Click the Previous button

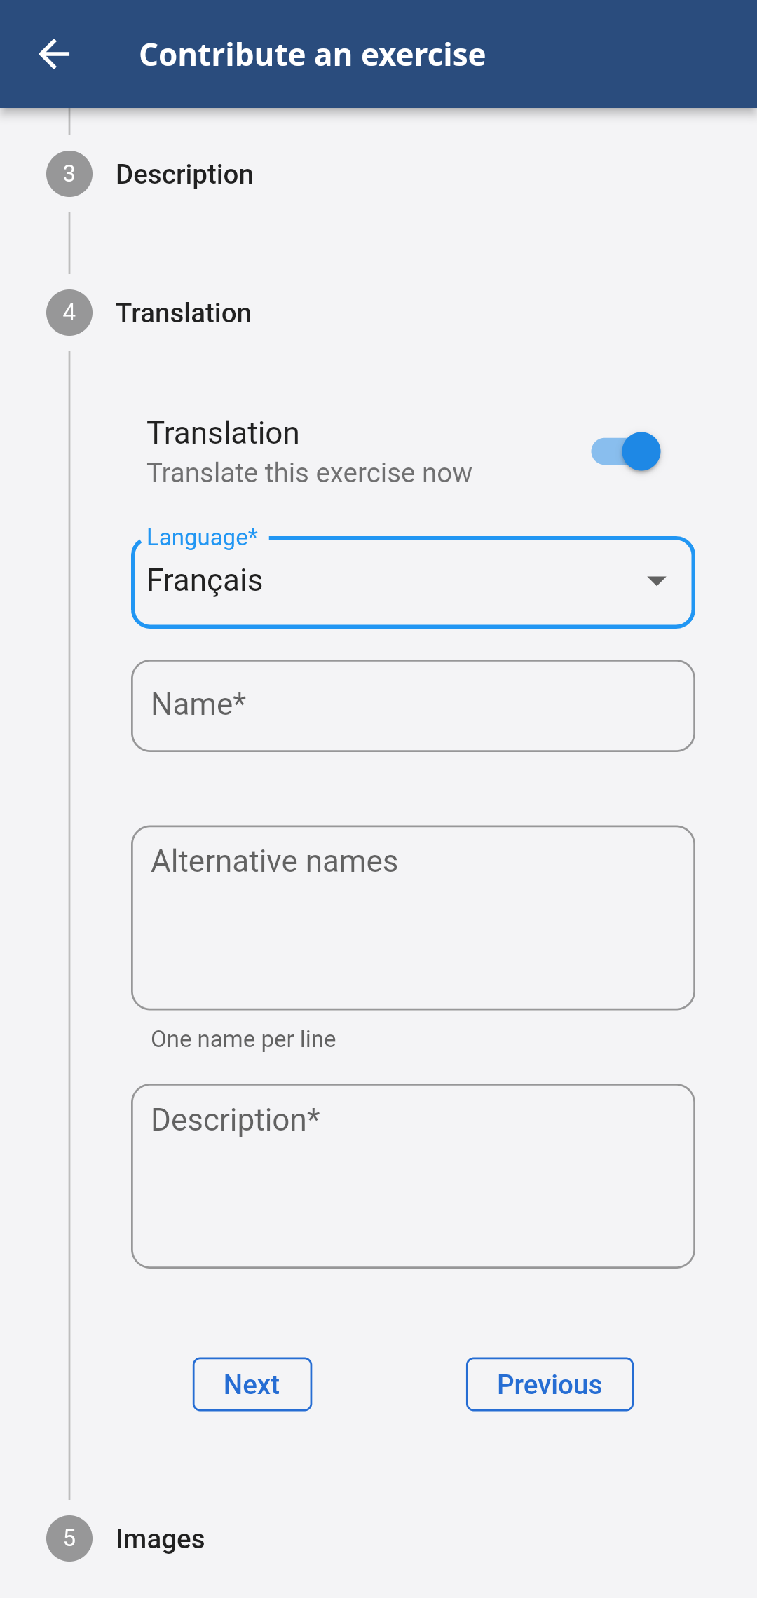[550, 1384]
